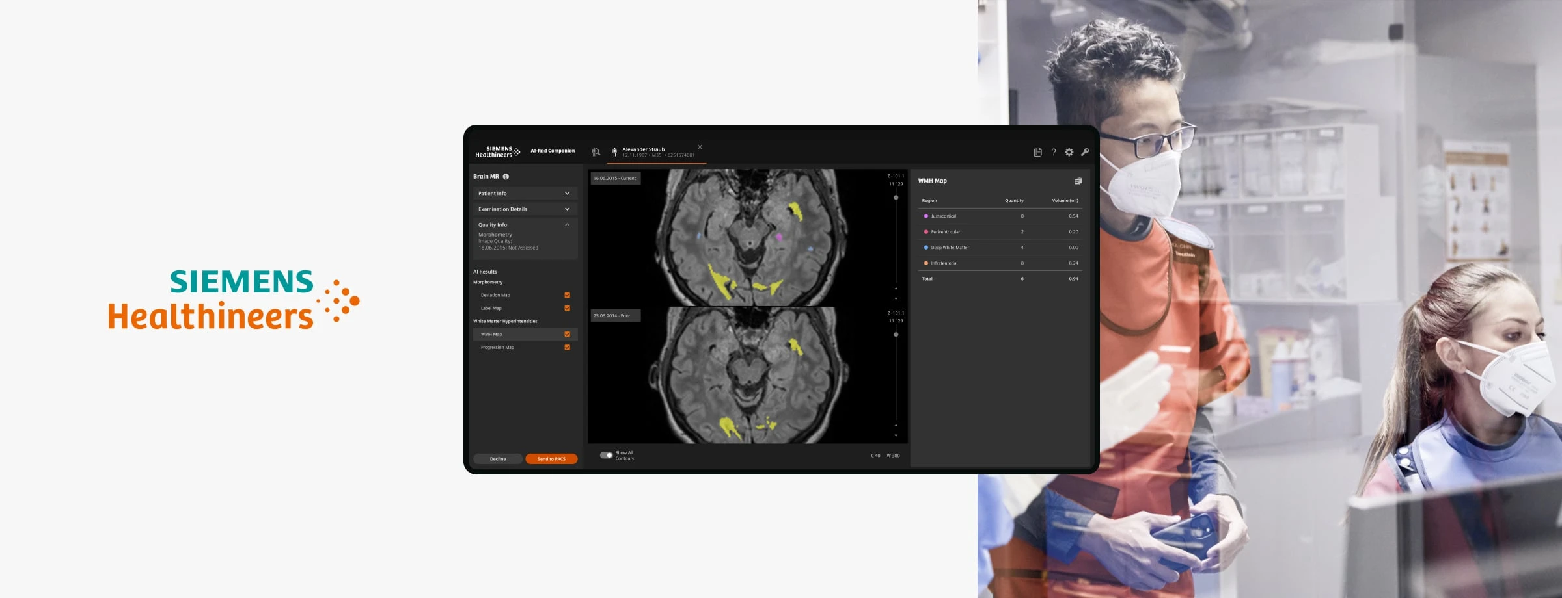Click the Brain MR info icon
This screenshot has width=1562, height=598.
click(506, 177)
